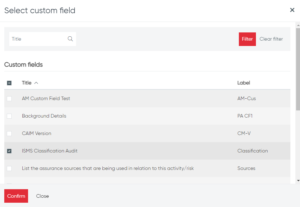Click the AM-Cus label cell
Image resolution: width=300 pixels, height=207 pixels.
pos(246,98)
